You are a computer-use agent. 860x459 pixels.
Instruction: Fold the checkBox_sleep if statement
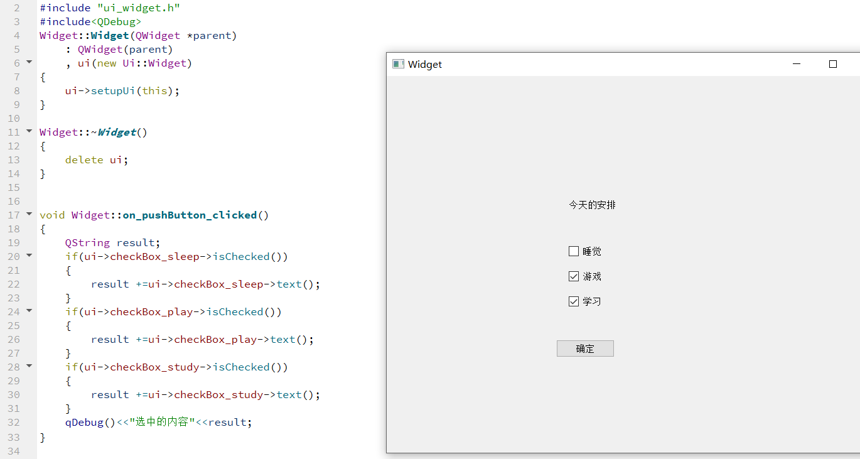28,256
